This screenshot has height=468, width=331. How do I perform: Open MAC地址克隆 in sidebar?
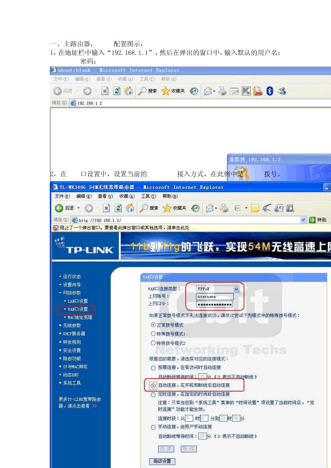(x=80, y=317)
